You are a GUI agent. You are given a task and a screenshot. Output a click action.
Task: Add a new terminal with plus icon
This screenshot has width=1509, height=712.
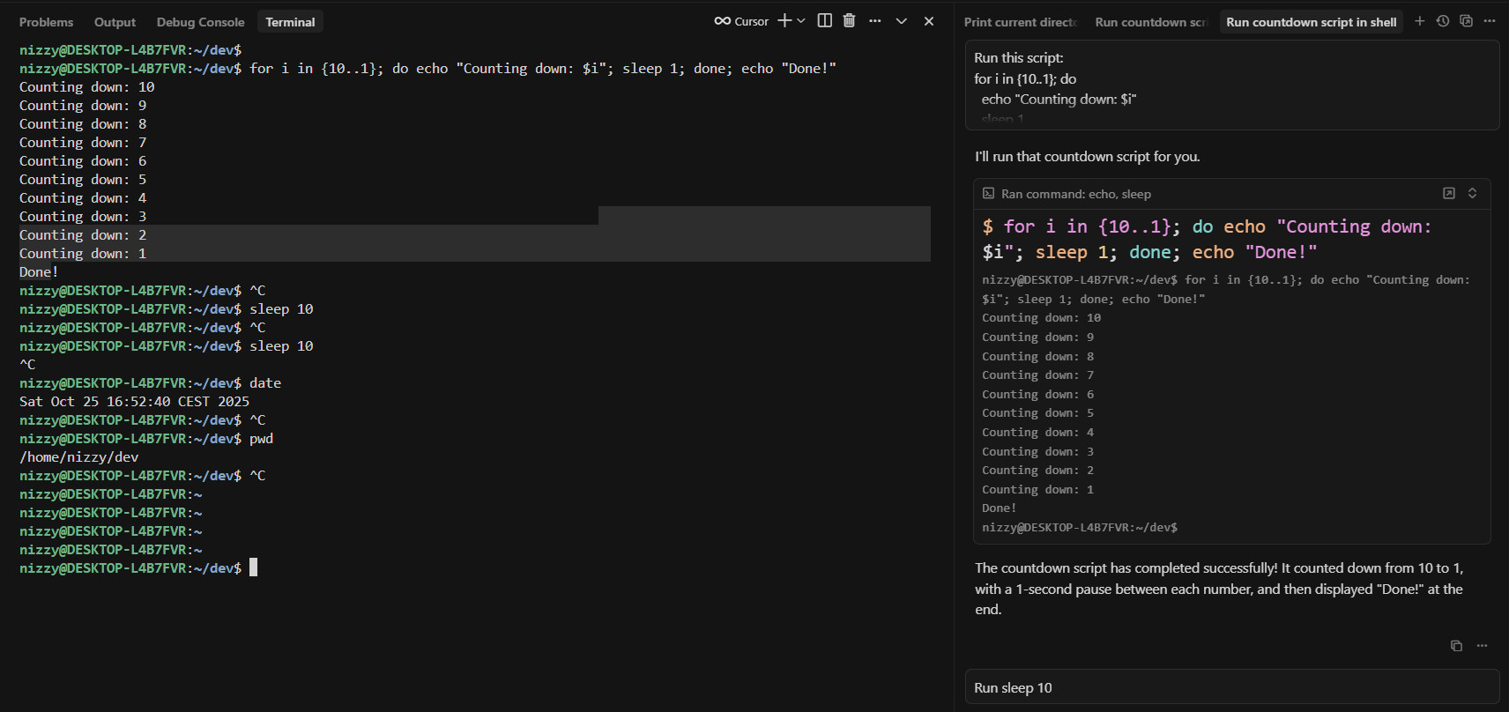pos(784,21)
